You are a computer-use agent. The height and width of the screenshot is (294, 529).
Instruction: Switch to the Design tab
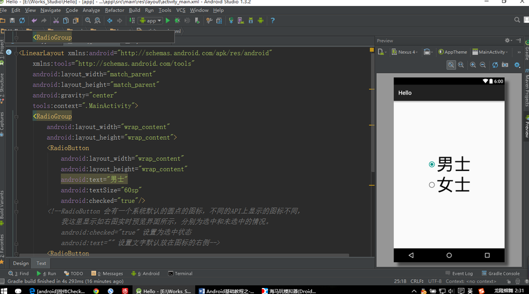(x=21, y=263)
